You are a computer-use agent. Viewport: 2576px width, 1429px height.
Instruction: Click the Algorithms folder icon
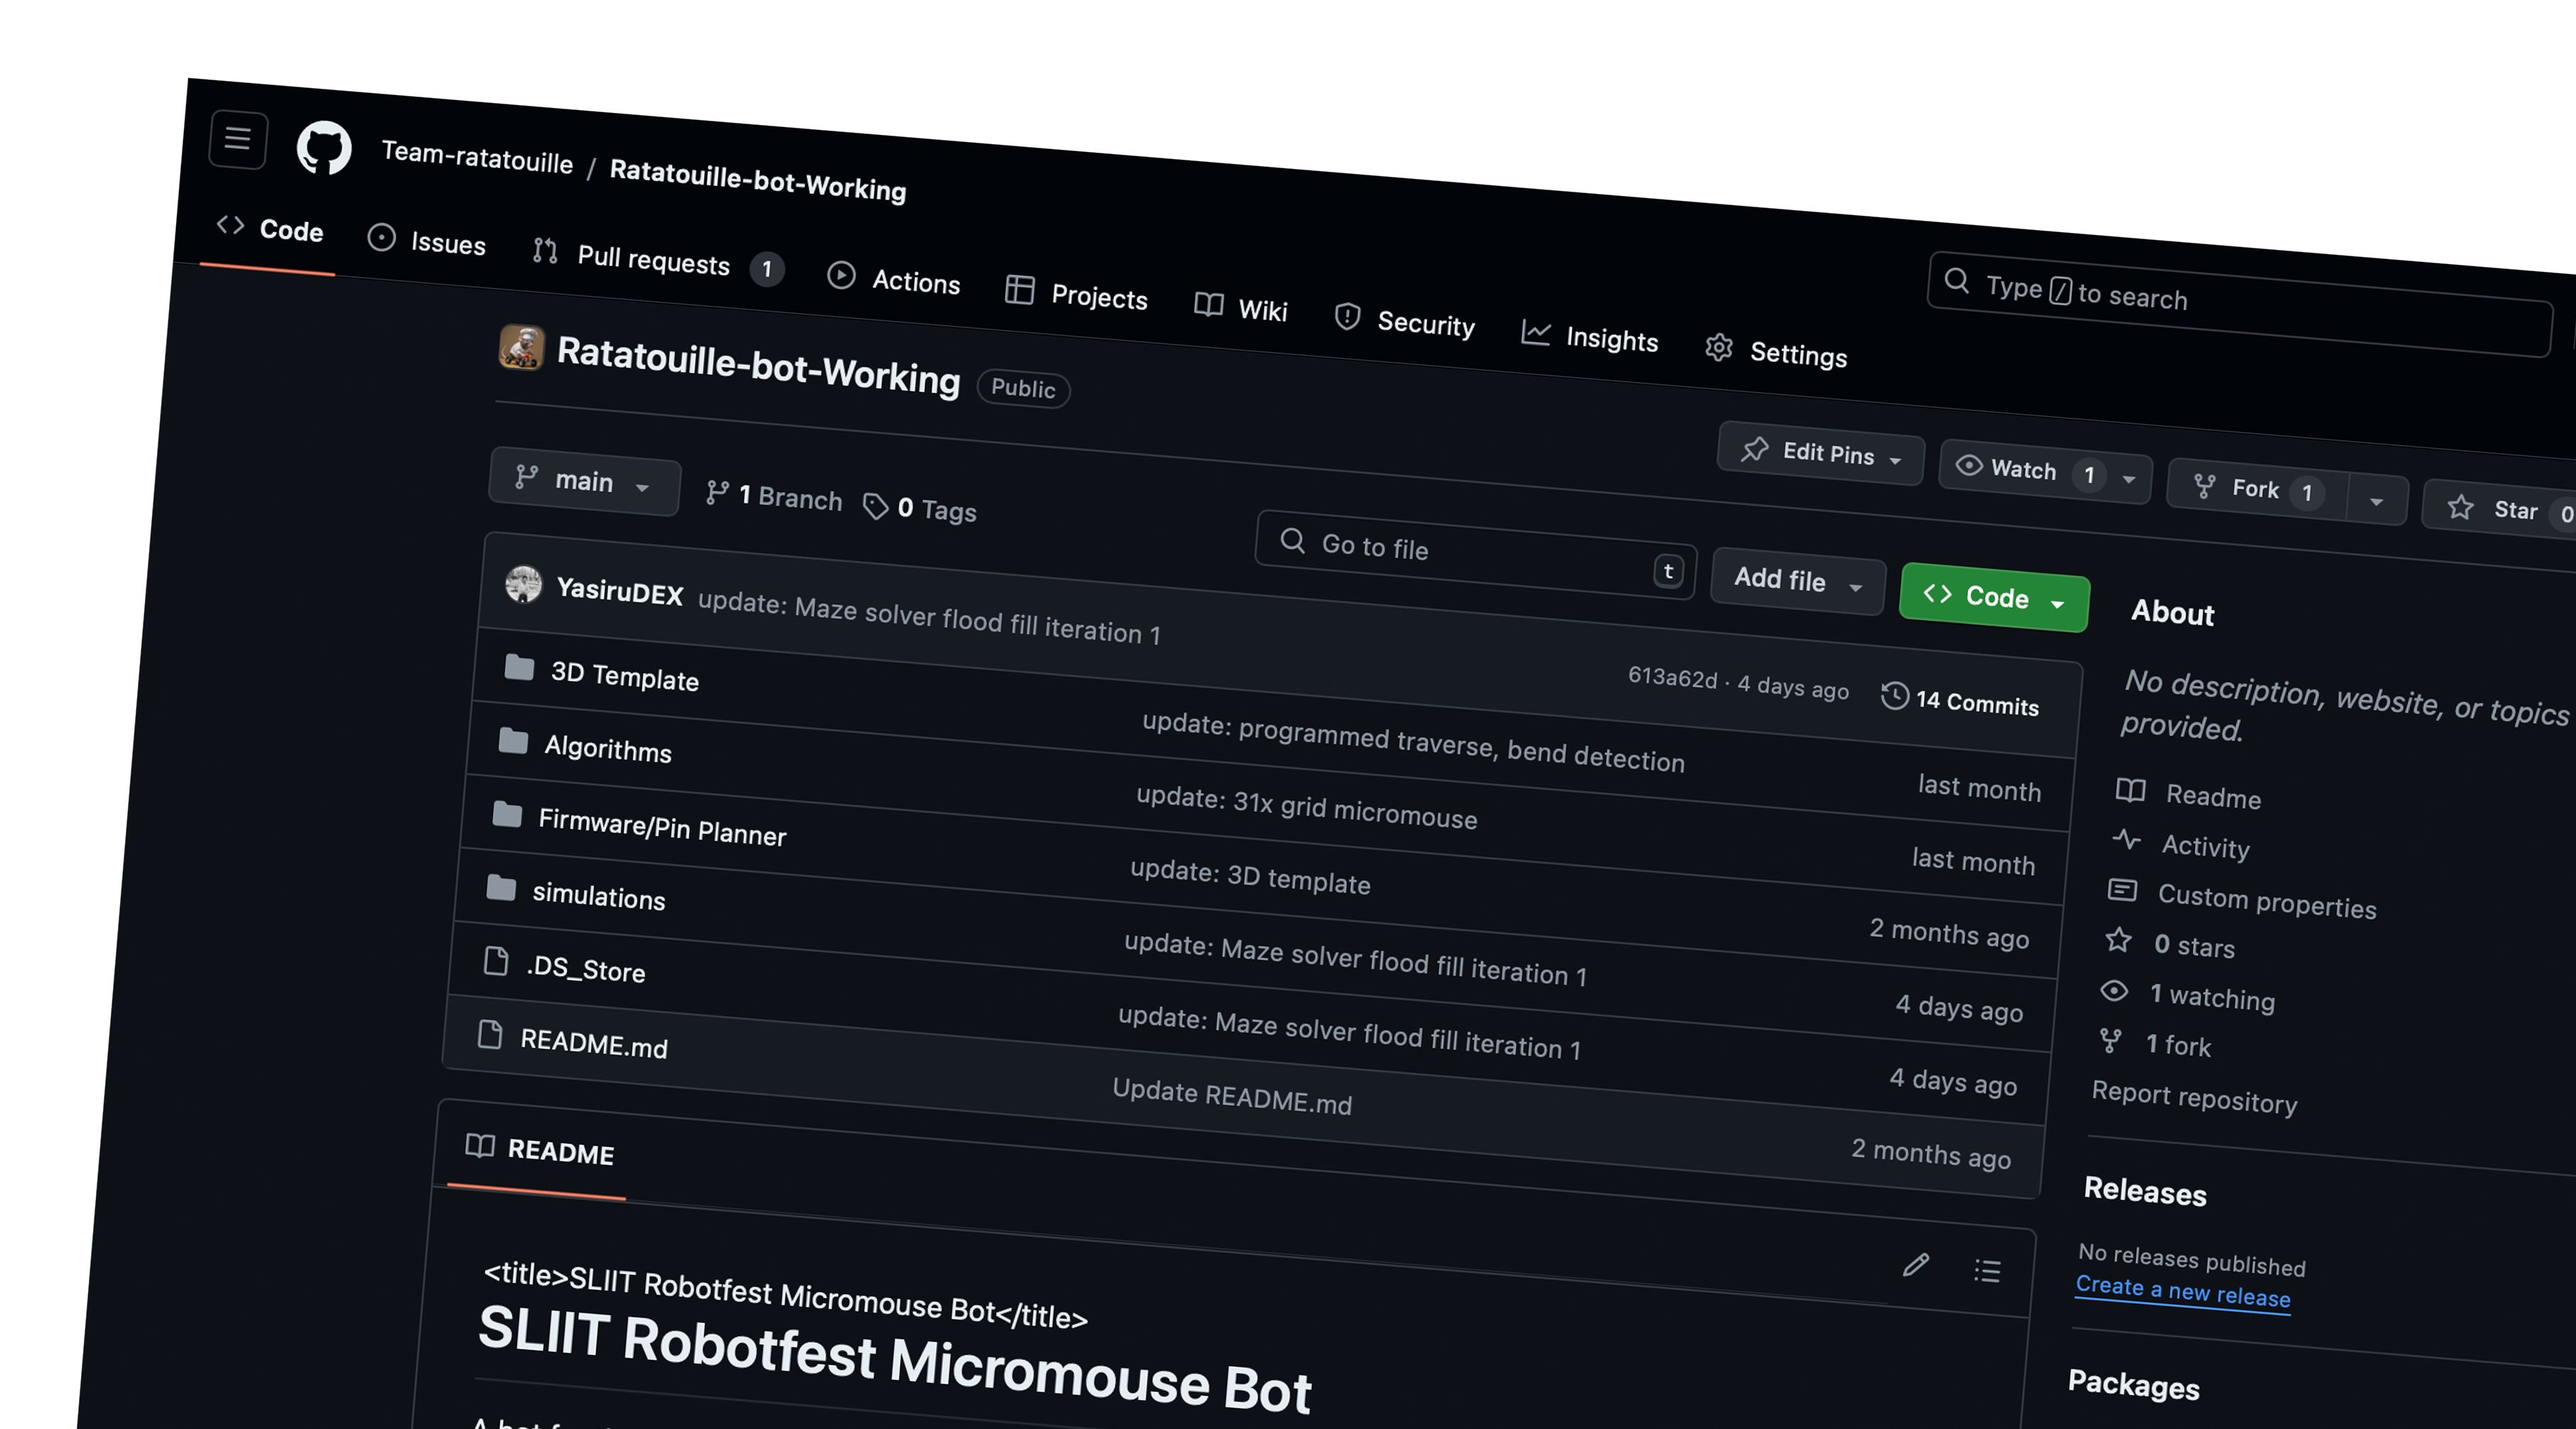coord(513,741)
